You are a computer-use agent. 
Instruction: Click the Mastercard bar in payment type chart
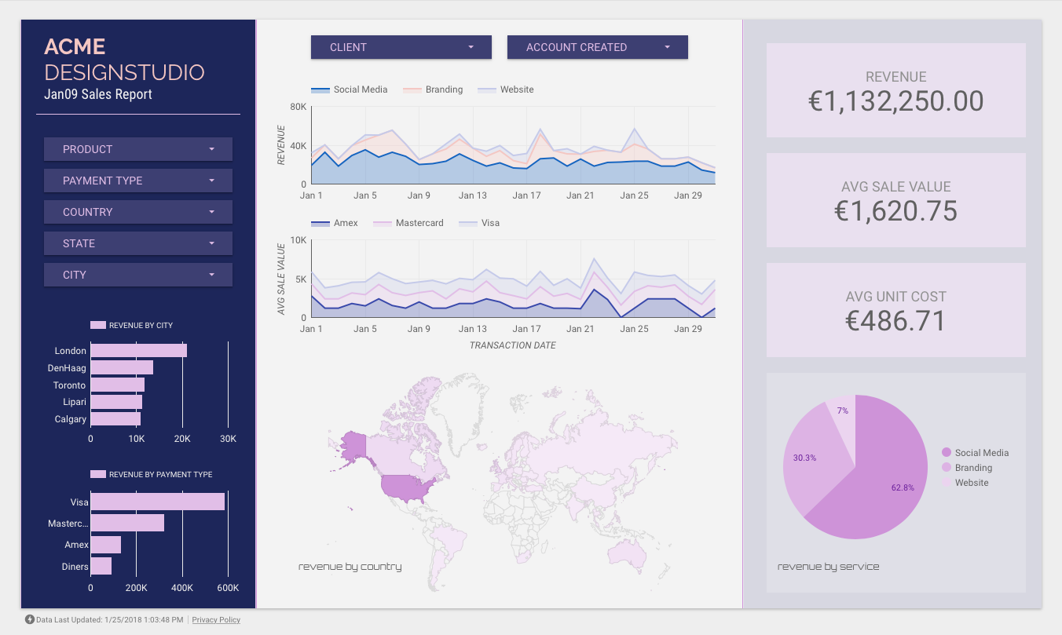click(x=127, y=523)
